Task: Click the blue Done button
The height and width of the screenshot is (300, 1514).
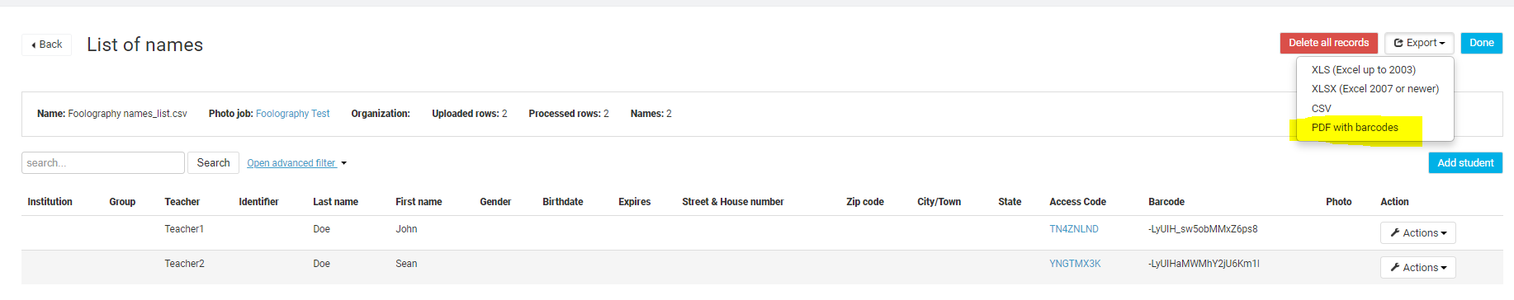Action: pos(1481,43)
